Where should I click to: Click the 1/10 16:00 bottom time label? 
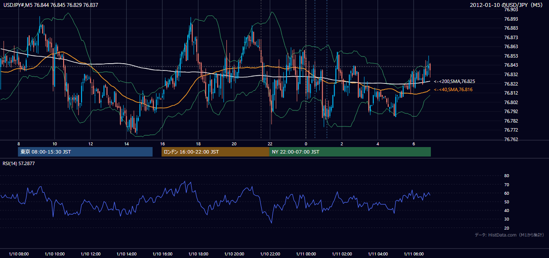coord(162,254)
